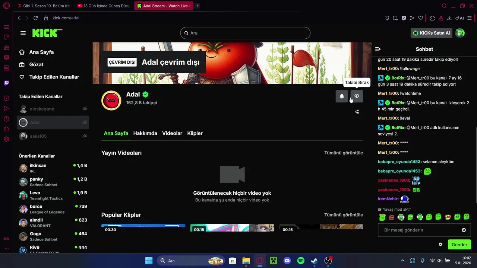This screenshot has height=268, width=477.
Task: Open the first popular clip 00:30
Action: (x=143, y=228)
